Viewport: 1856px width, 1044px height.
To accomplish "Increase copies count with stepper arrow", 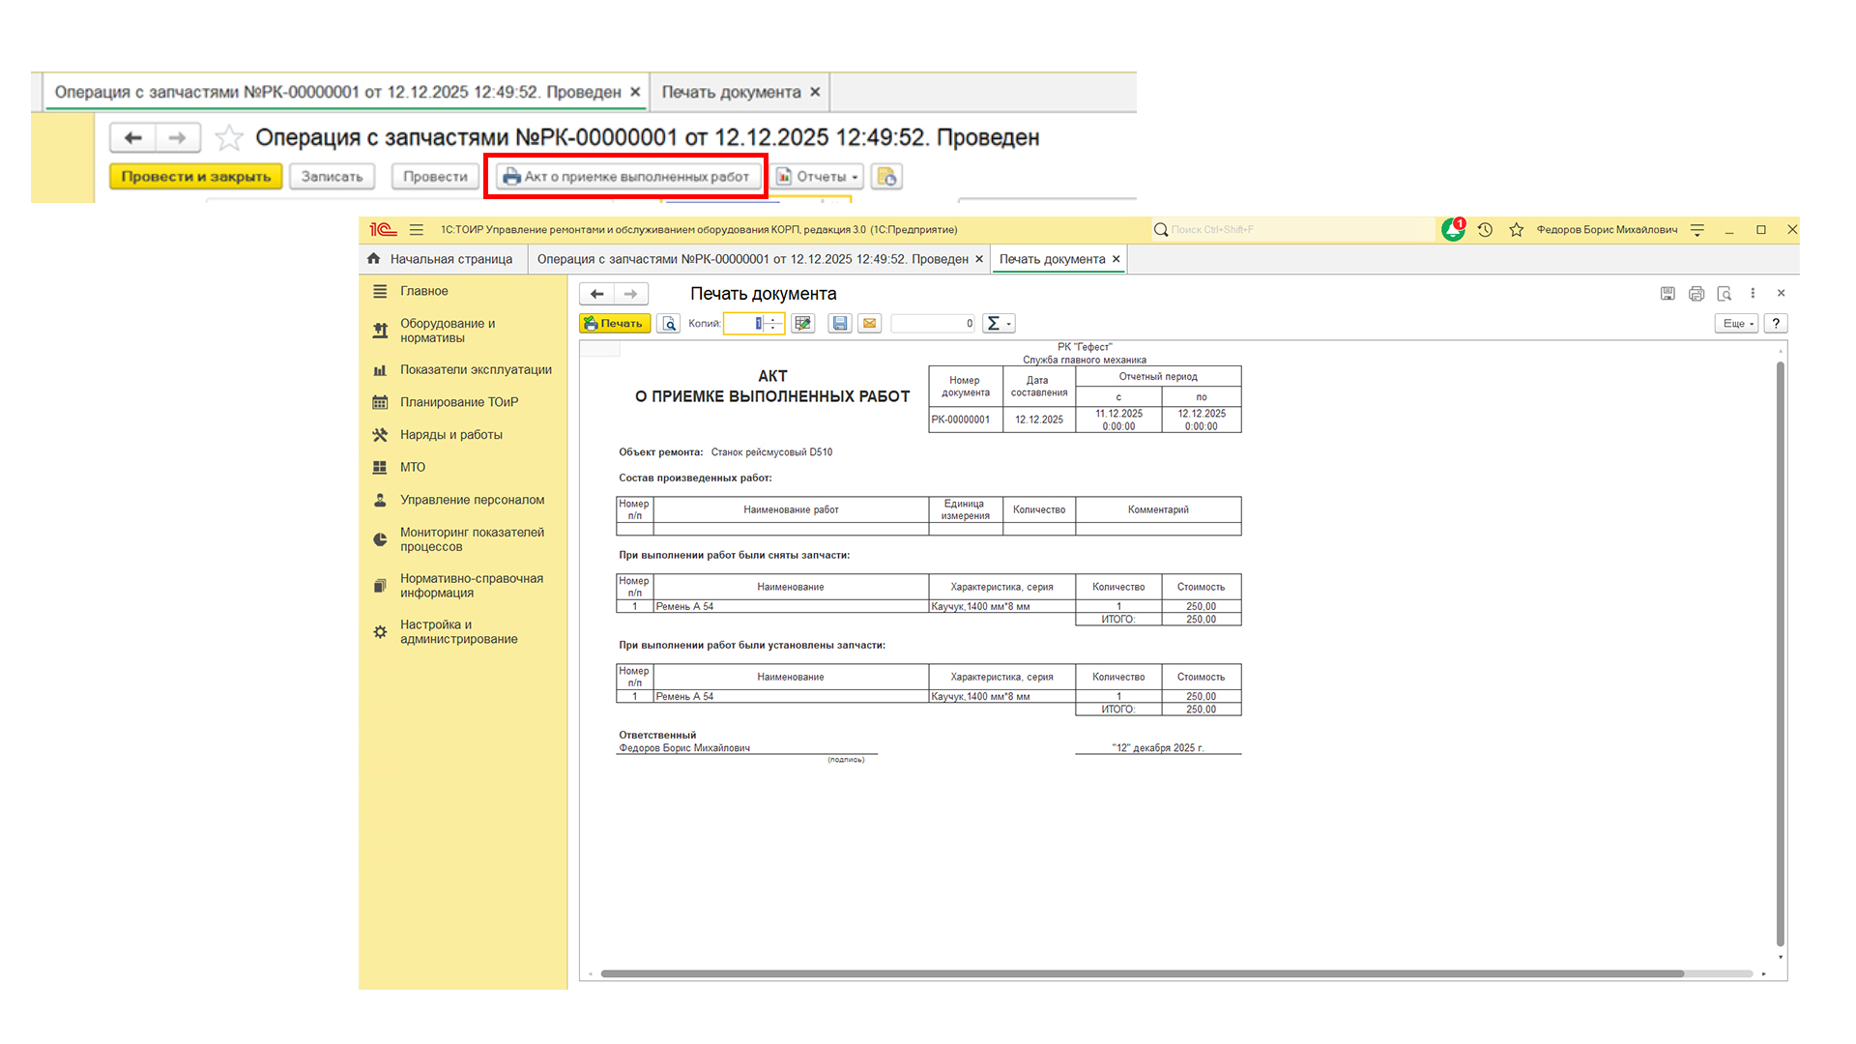I will coord(773,320).
